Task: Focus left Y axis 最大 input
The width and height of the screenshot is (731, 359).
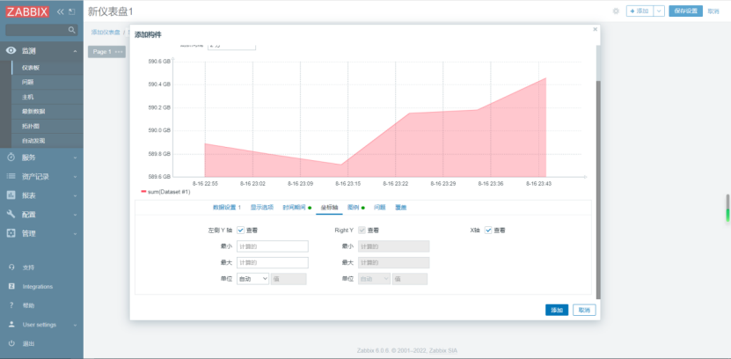Action: (x=273, y=262)
